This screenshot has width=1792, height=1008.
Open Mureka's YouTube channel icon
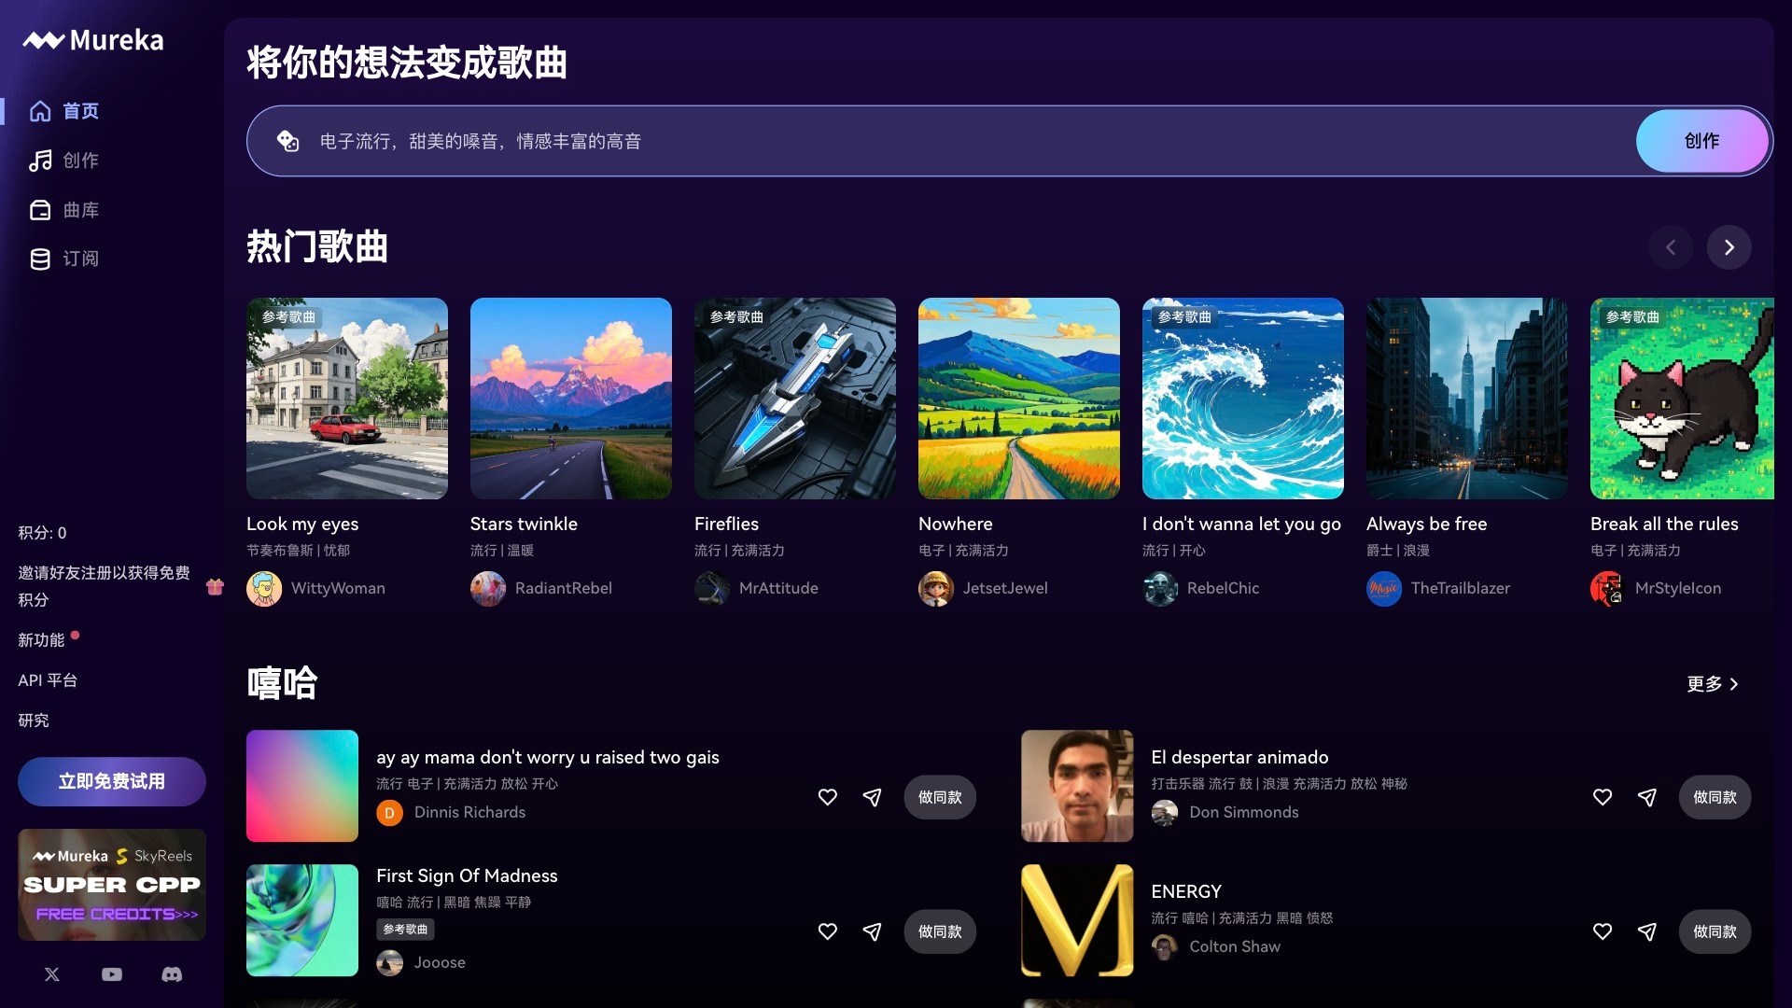point(111,974)
